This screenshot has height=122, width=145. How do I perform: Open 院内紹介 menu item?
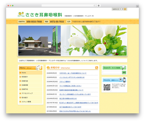click(30, 97)
